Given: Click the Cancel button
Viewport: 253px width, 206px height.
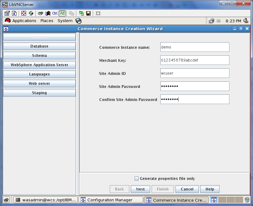Looking at the screenshot, I should click(x=187, y=189).
